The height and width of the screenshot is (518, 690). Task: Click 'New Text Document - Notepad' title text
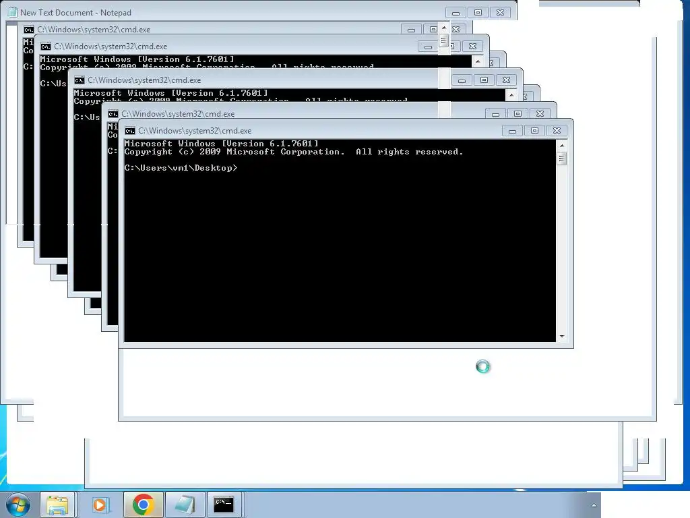click(75, 13)
